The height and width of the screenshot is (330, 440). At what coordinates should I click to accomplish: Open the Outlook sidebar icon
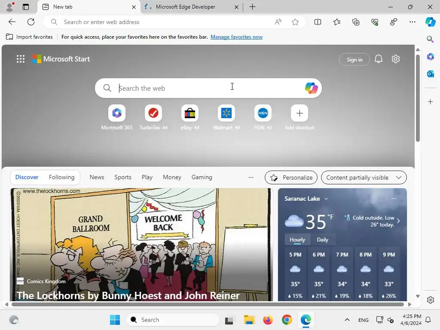pyautogui.click(x=430, y=74)
